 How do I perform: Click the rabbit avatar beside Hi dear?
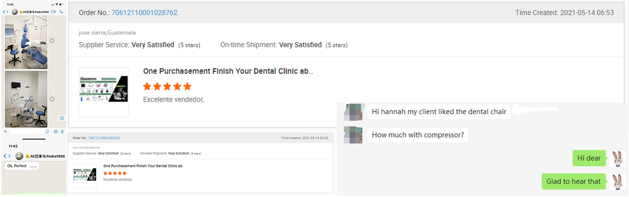[x=618, y=159]
